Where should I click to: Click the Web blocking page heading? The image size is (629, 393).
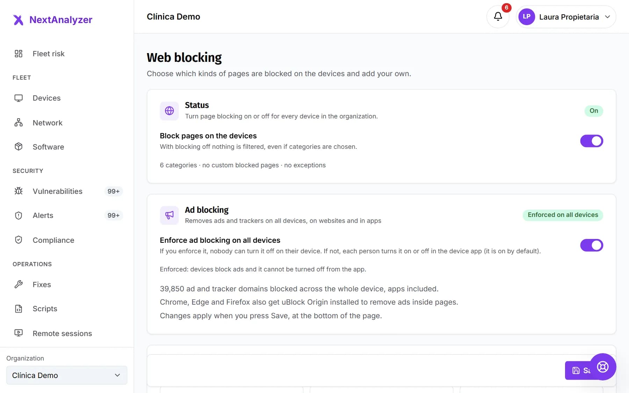pyautogui.click(x=184, y=58)
